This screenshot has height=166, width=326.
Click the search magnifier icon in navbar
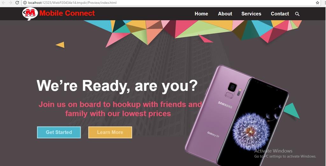point(297,14)
